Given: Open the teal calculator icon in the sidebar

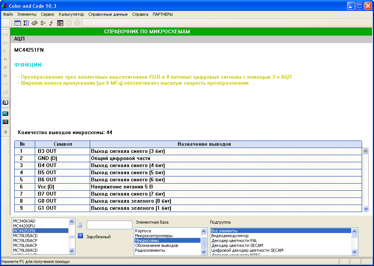Looking at the screenshot, I should click(5, 114).
